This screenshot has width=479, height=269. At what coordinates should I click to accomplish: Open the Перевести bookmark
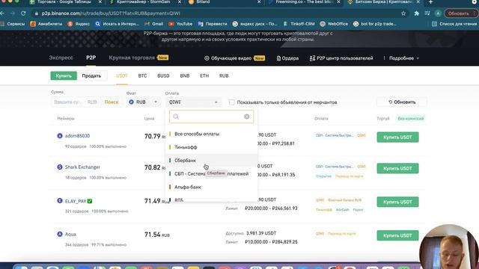pyautogui.click(x=213, y=24)
